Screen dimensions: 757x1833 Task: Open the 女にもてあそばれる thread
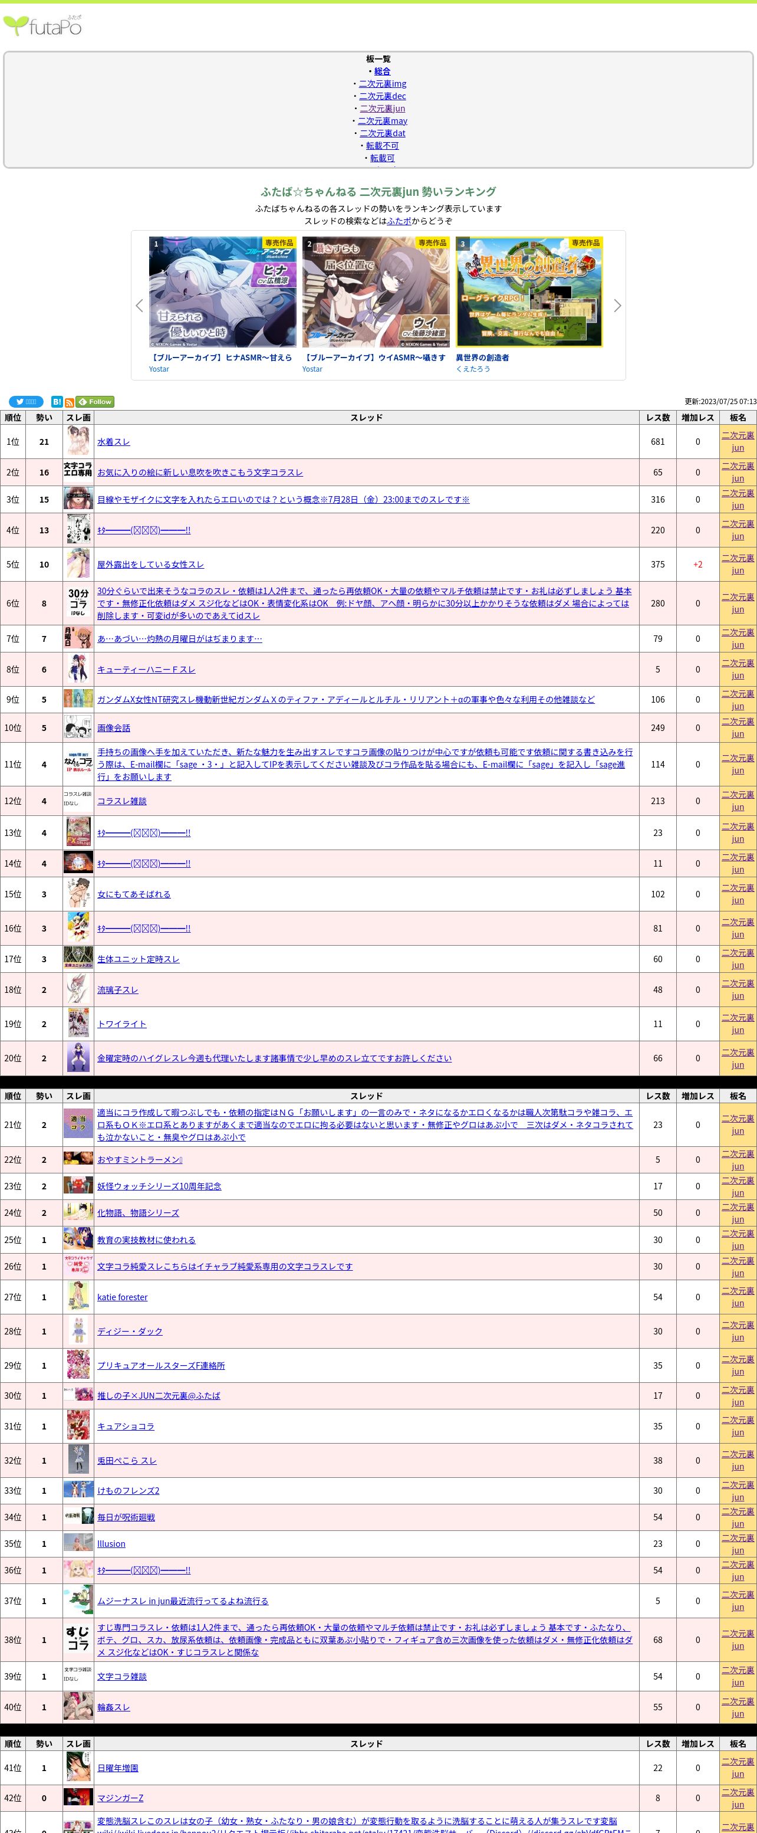(x=134, y=894)
